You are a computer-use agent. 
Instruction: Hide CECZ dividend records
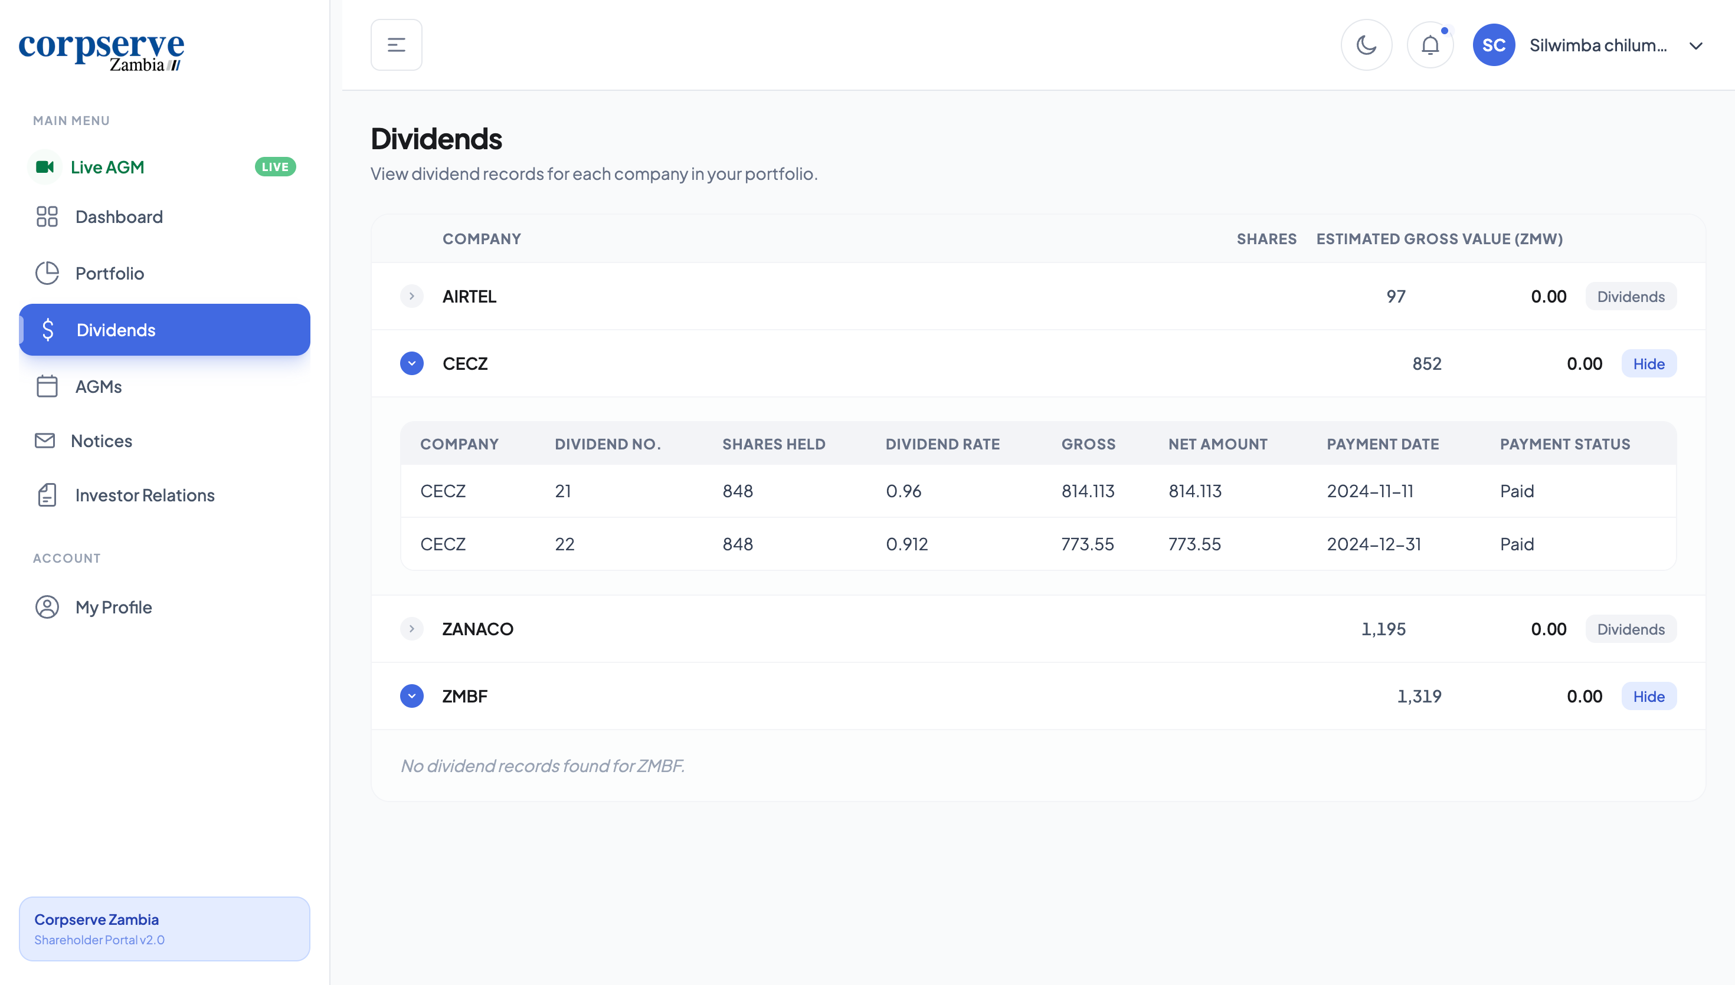pyautogui.click(x=1648, y=364)
